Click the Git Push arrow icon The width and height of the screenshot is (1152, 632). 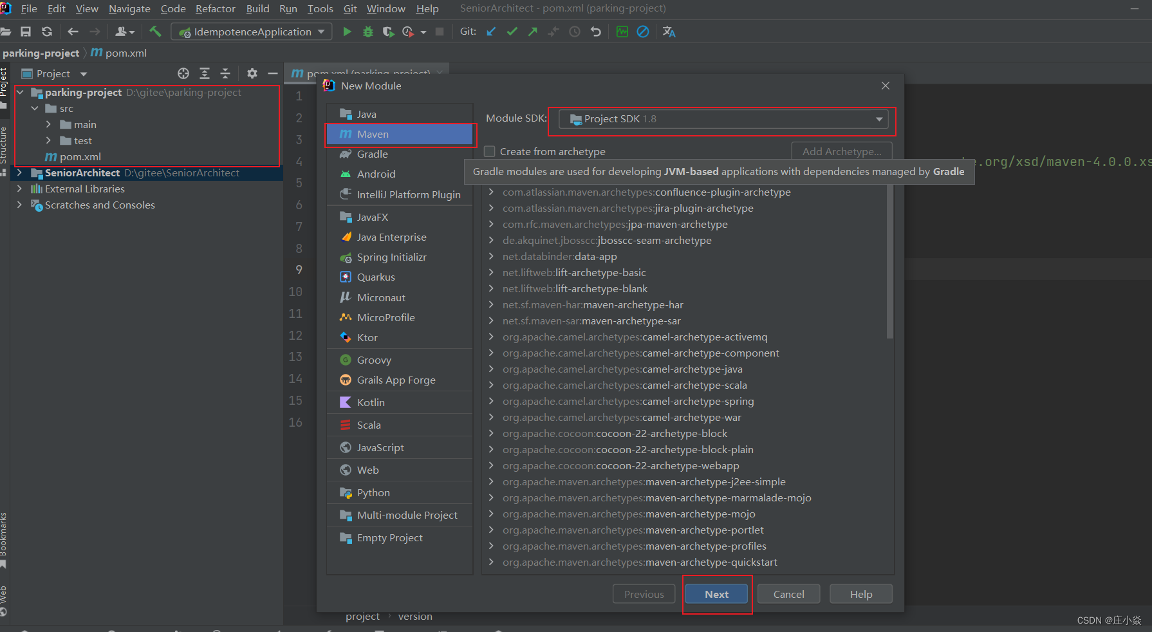[533, 32]
